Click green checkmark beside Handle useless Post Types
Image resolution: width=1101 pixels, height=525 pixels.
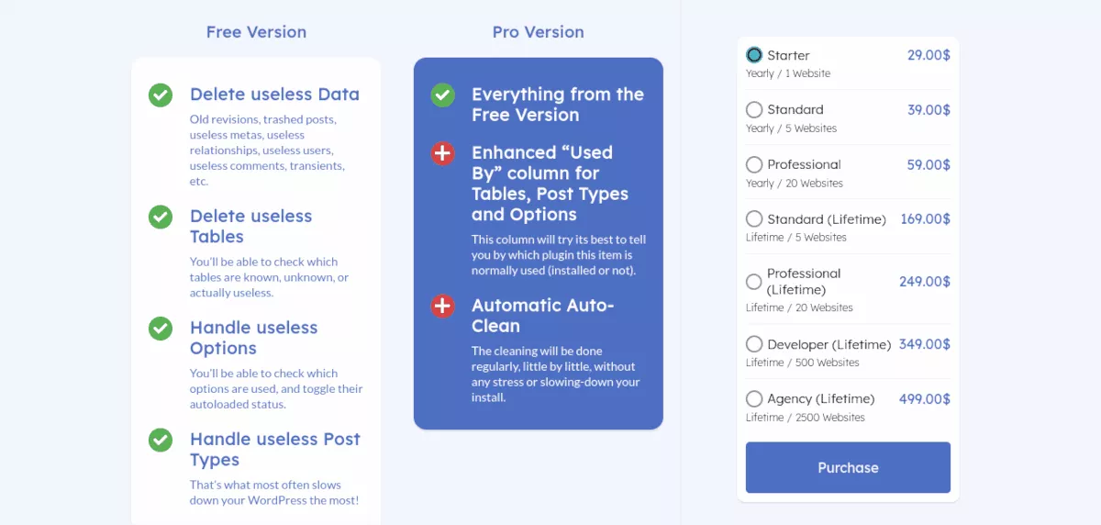(161, 440)
